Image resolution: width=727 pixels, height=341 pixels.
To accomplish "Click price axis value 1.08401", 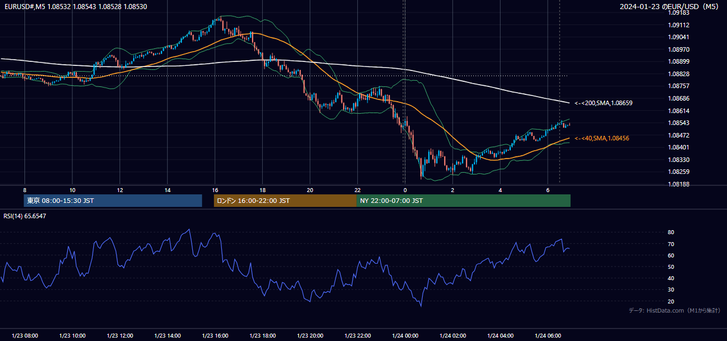I will (x=679, y=147).
